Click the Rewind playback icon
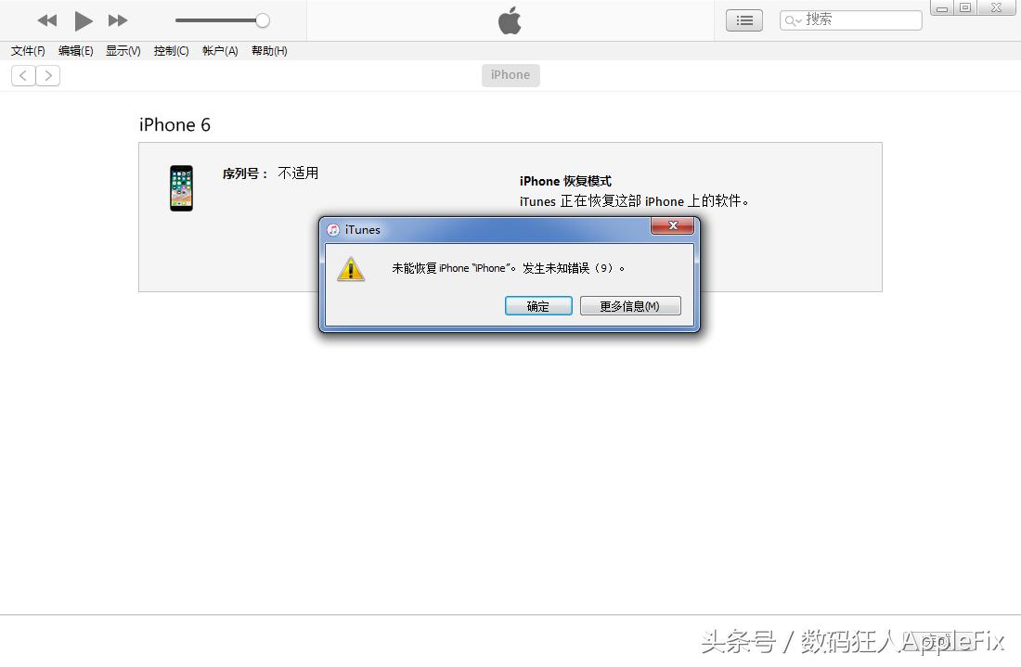This screenshot has height=667, width=1021. [x=45, y=19]
